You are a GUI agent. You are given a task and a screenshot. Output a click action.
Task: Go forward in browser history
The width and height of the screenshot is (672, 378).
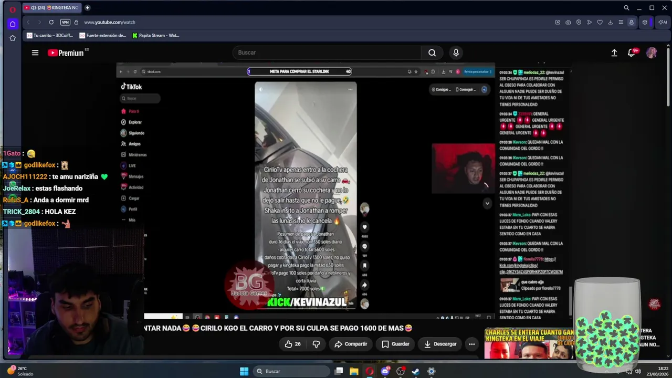pyautogui.click(x=39, y=22)
